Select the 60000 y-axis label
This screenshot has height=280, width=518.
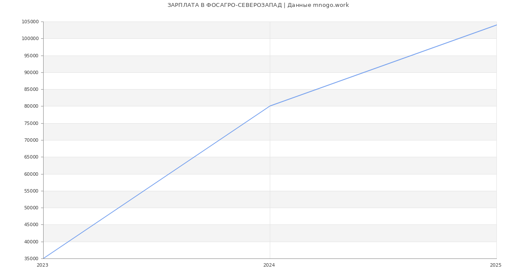tap(31, 174)
